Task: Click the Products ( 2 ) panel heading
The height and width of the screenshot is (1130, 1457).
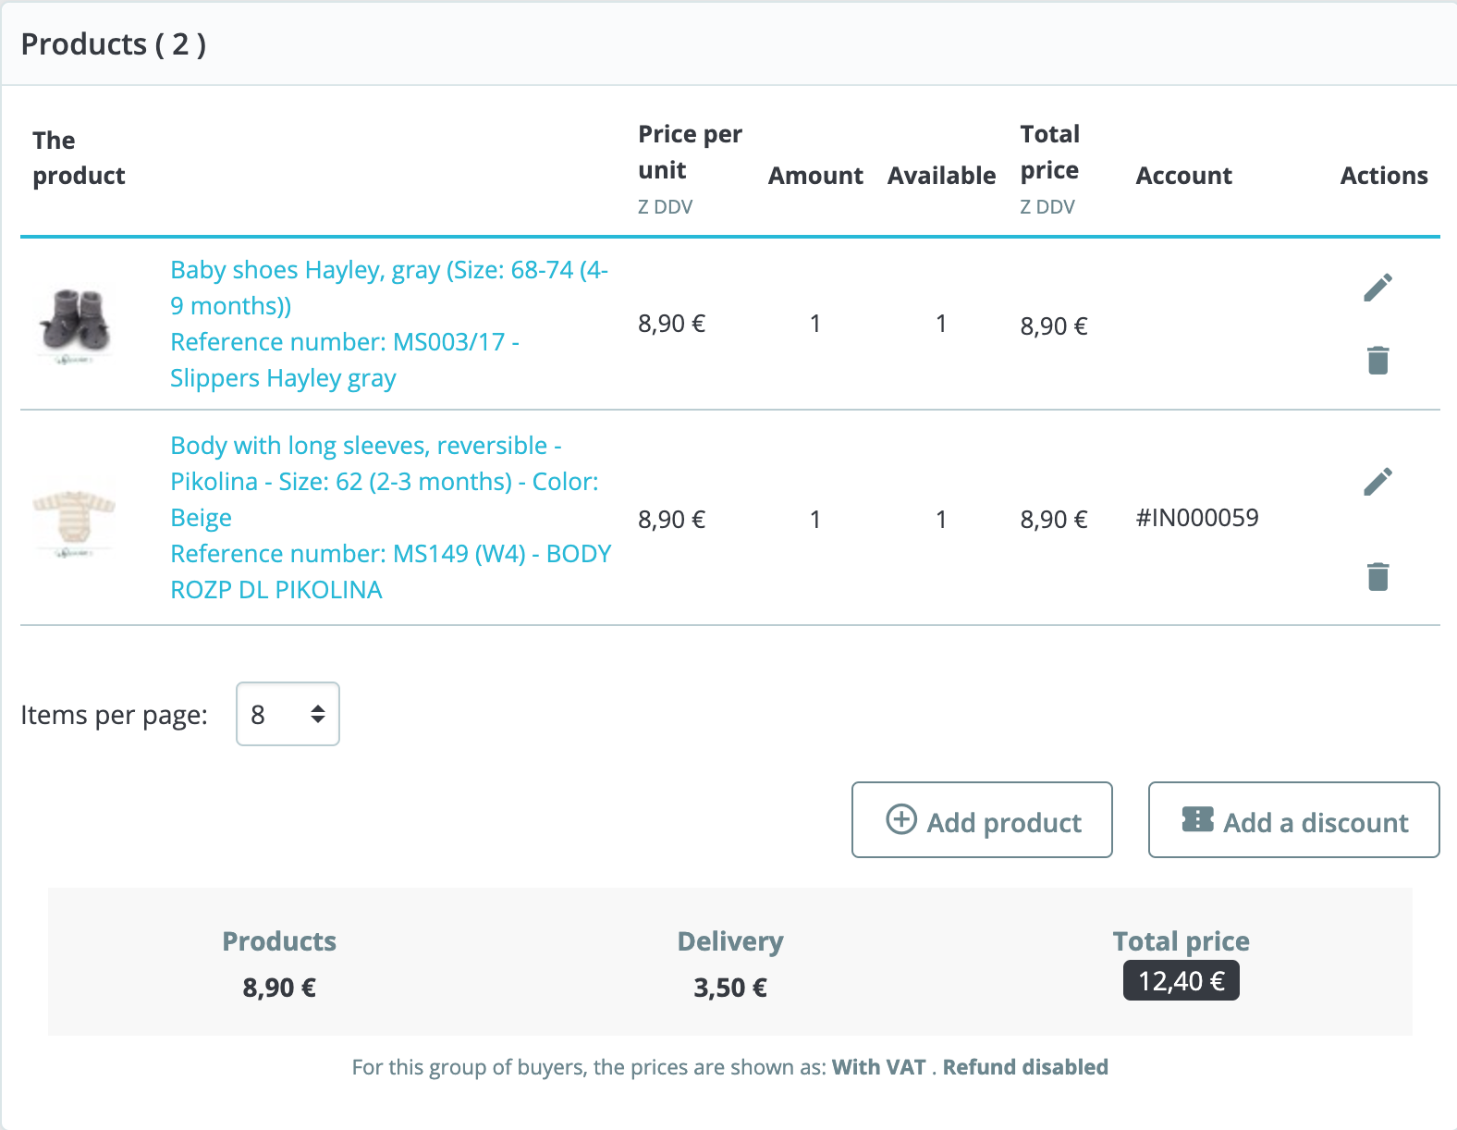Action: click(x=114, y=44)
